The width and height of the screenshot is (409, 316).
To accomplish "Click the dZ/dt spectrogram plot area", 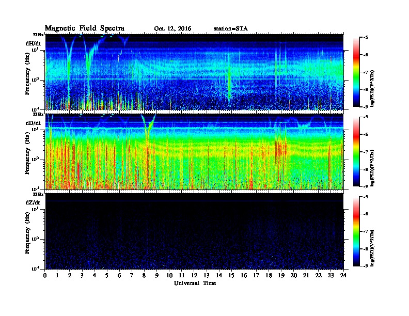I will pyautogui.click(x=194, y=231).
